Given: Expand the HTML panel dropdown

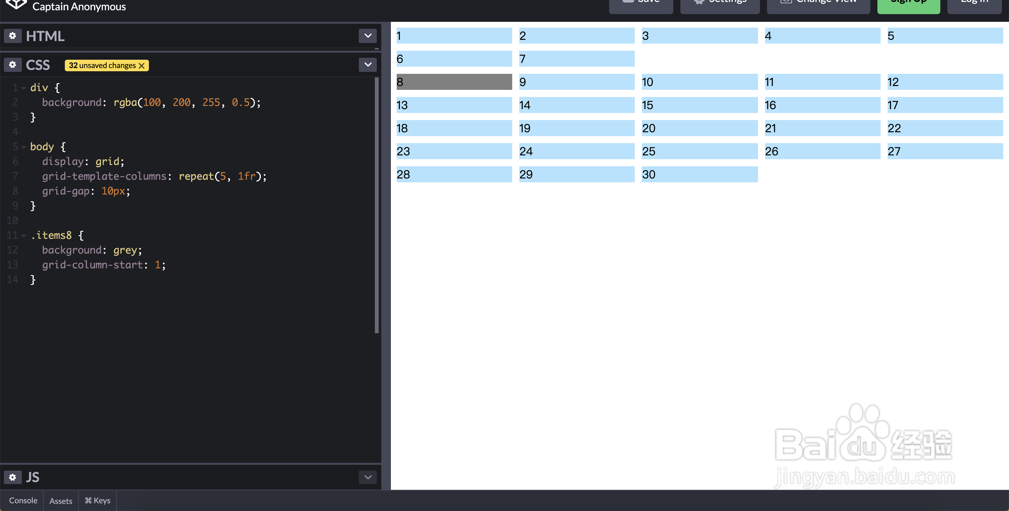Looking at the screenshot, I should tap(367, 36).
